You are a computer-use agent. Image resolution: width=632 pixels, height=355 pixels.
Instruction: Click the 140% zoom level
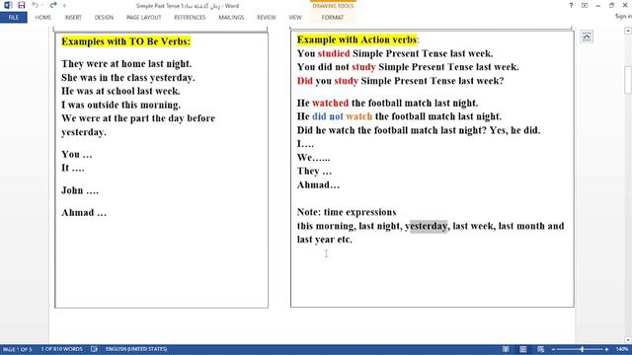click(x=622, y=349)
